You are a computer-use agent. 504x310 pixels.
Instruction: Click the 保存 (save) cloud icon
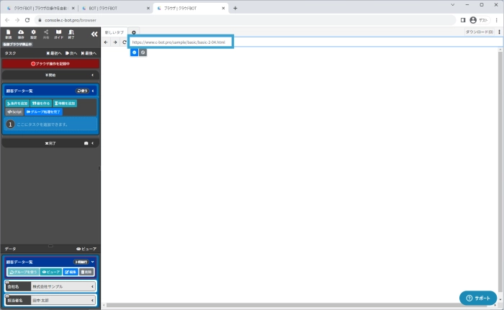[21, 34]
